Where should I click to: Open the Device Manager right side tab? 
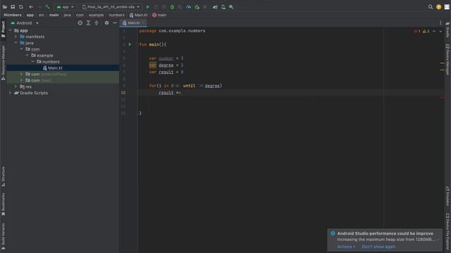click(447, 59)
